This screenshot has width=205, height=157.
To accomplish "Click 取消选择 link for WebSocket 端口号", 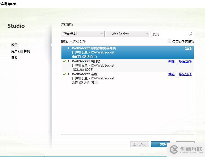I will (x=185, y=61).
